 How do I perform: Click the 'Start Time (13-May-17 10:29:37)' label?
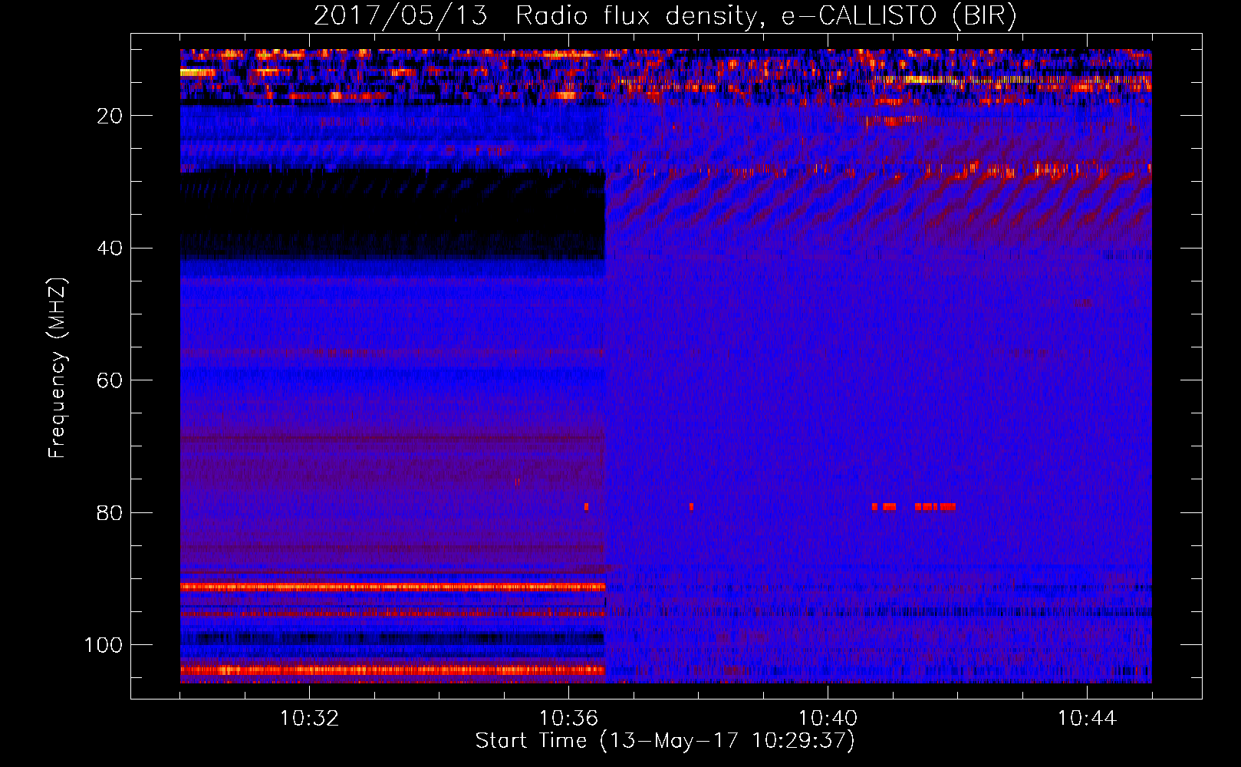[x=665, y=741]
